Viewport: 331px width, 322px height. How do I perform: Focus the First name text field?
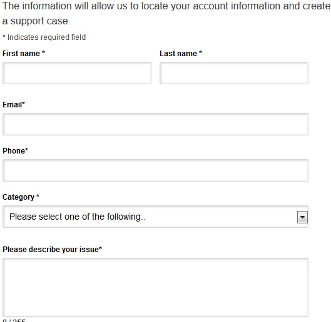[77, 73]
